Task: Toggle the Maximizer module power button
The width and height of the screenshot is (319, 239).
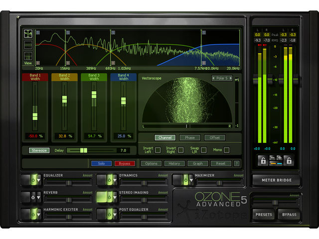Action: [x=185, y=180]
